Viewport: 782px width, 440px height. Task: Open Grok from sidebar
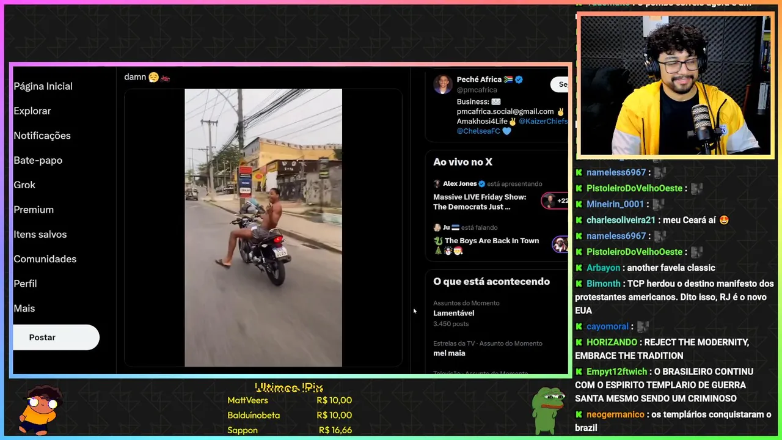[x=24, y=185]
